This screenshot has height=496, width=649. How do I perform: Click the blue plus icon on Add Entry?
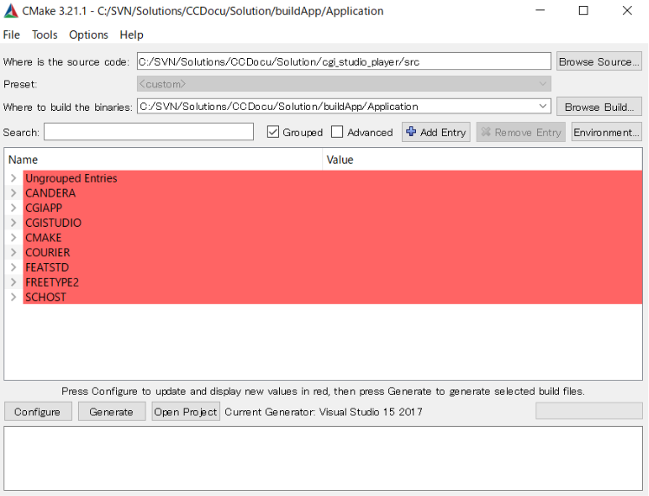click(x=411, y=132)
